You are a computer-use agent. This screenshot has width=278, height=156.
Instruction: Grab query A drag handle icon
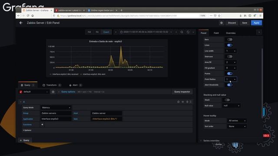point(191,102)
